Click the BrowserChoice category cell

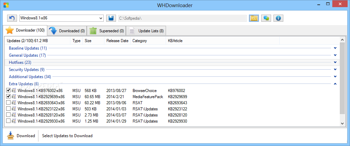click(145, 91)
